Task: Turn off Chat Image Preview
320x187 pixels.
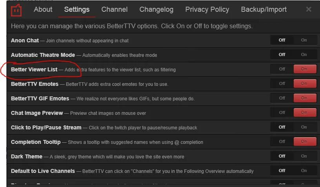Action: click(282, 113)
